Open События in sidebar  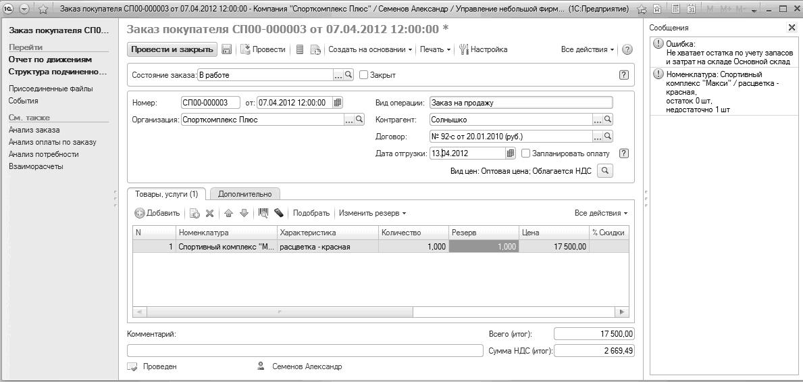[23, 101]
